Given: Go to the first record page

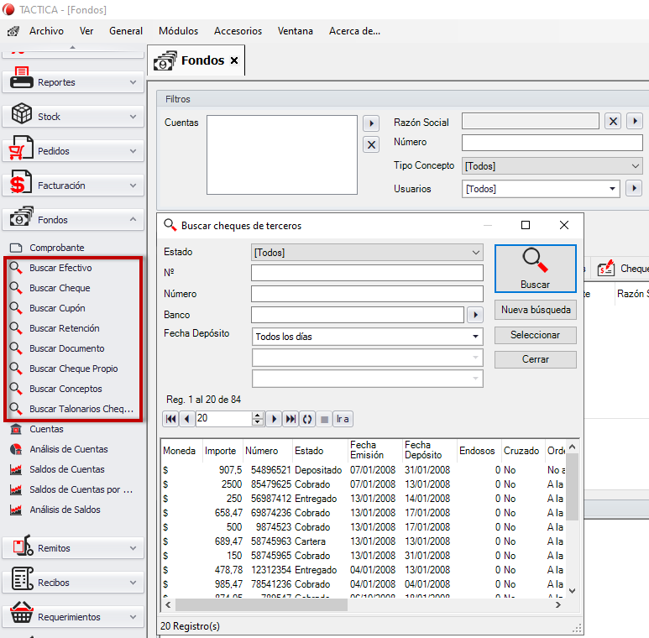Looking at the screenshot, I should point(170,419).
